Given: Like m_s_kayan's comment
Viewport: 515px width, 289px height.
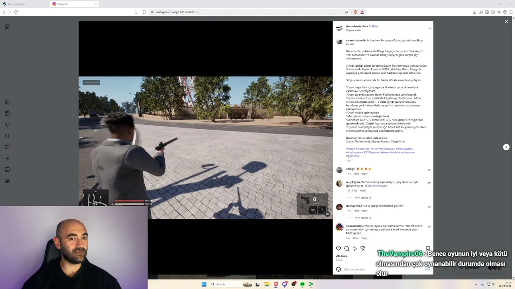Looking at the screenshot, I should pyautogui.click(x=429, y=183).
